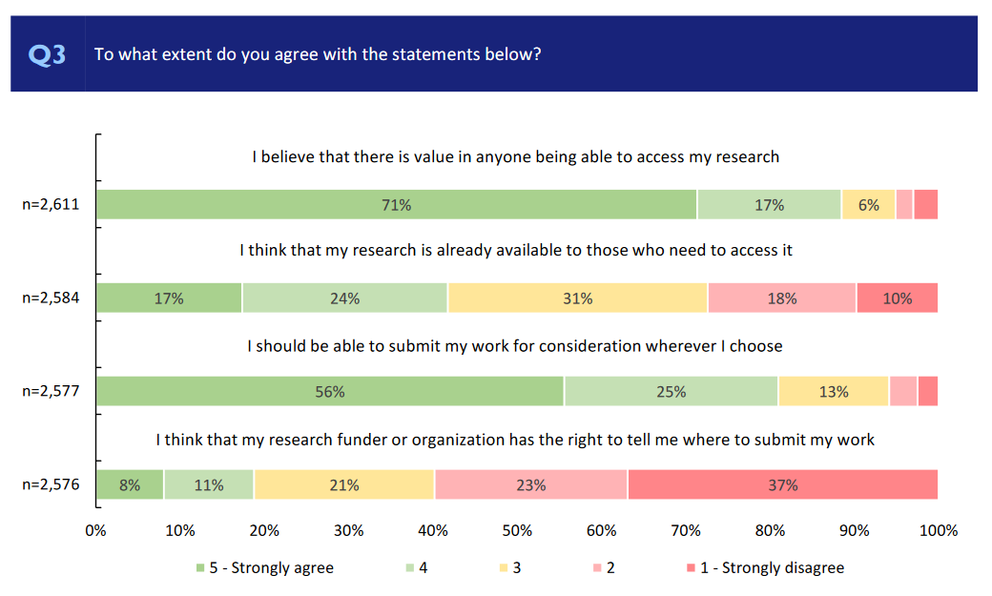Click the Q3 question badge
The height and width of the screenshot is (596, 992).
48,54
